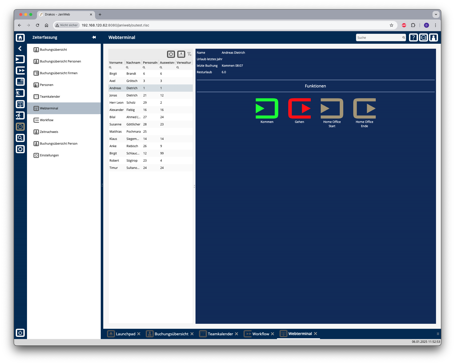Click the table settings gear icon

[x=171, y=54]
